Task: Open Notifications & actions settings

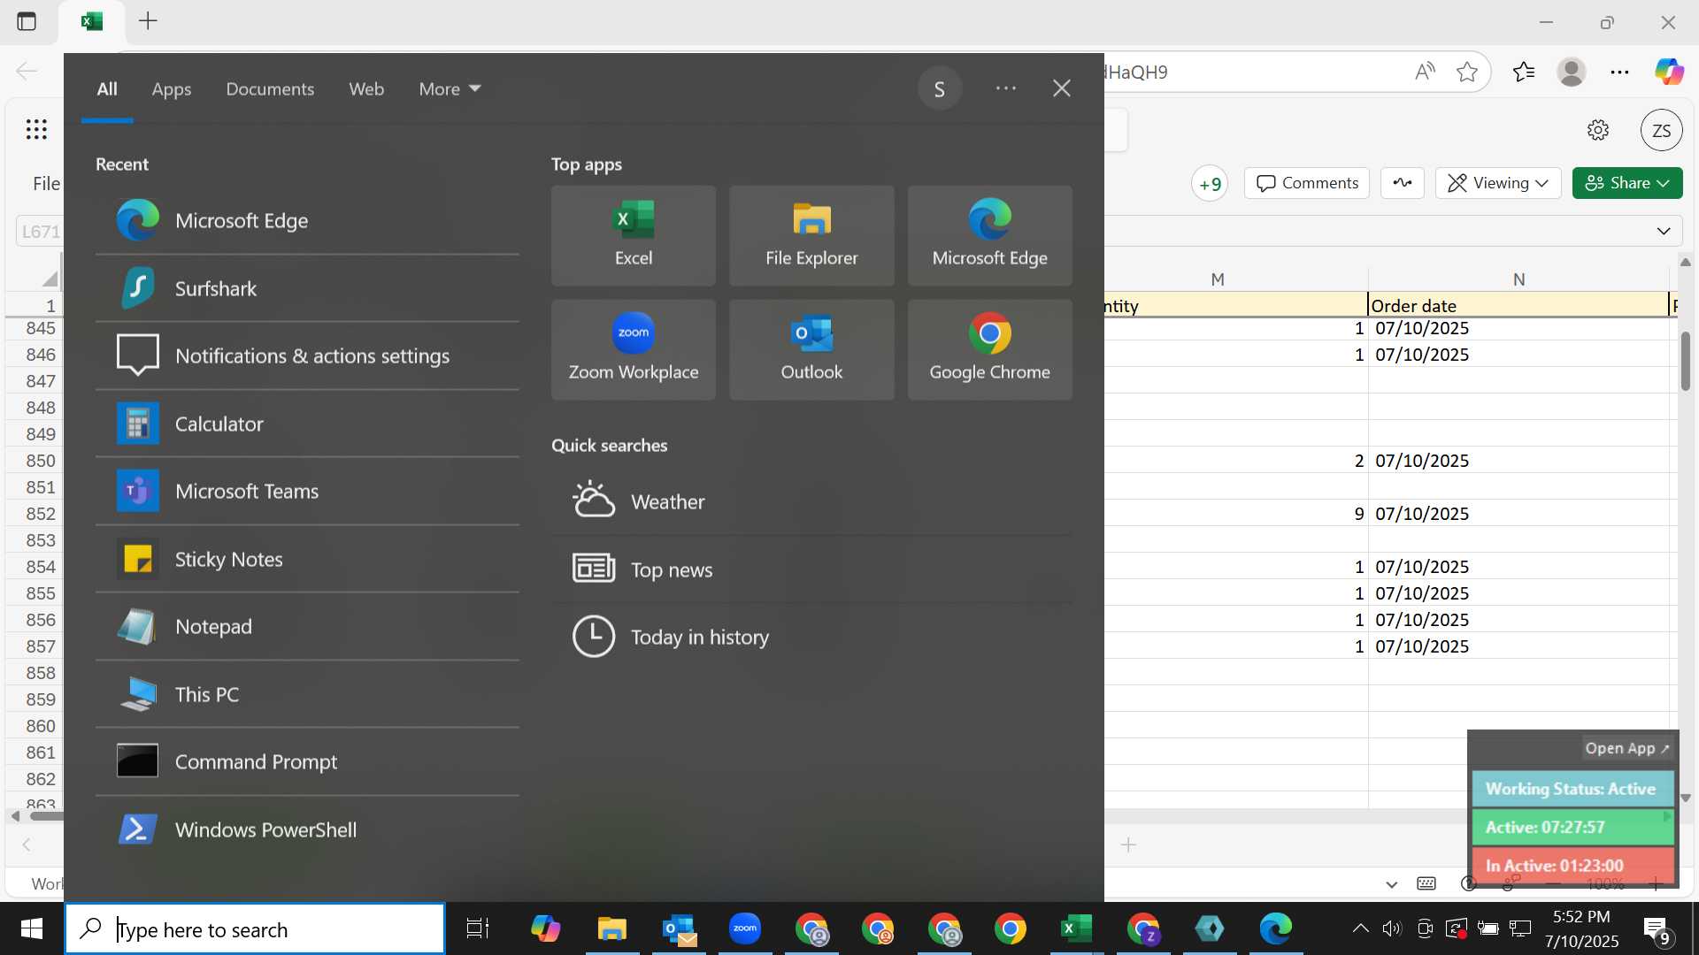Action: 307,355
